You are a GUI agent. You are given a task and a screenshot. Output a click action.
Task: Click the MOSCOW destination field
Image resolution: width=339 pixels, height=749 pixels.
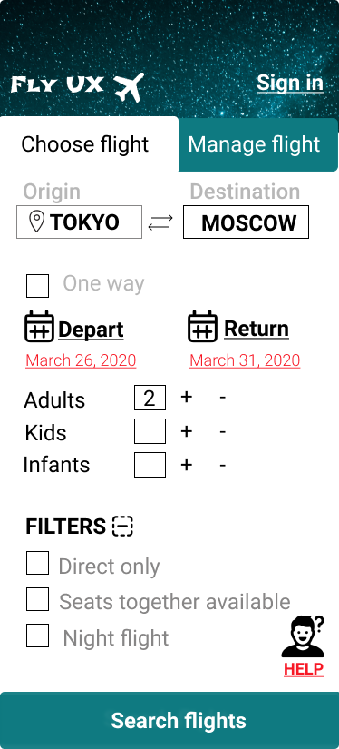246,222
